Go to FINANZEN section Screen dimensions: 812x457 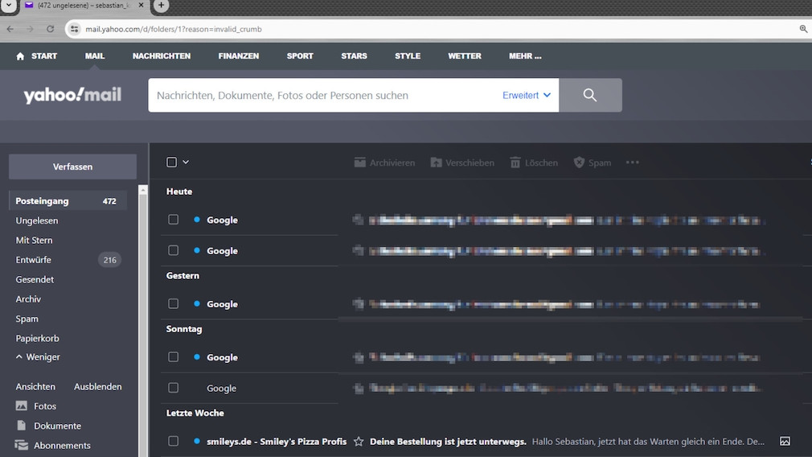coord(239,56)
